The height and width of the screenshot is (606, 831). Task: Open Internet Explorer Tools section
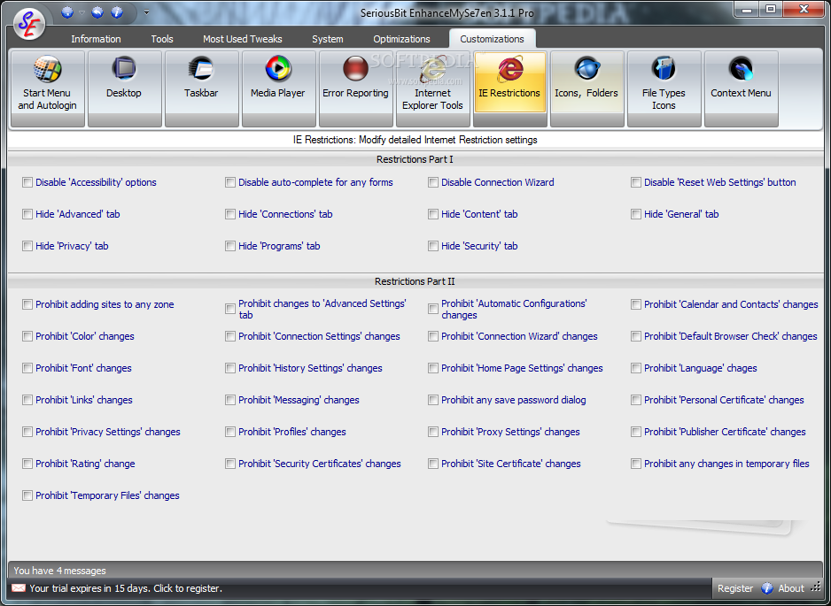[433, 89]
